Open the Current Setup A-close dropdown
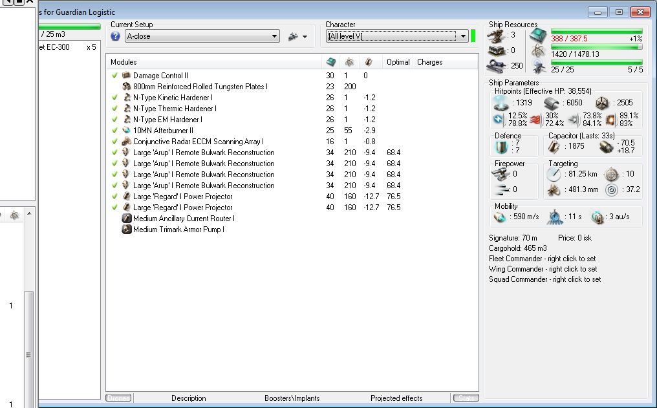 pyautogui.click(x=202, y=36)
